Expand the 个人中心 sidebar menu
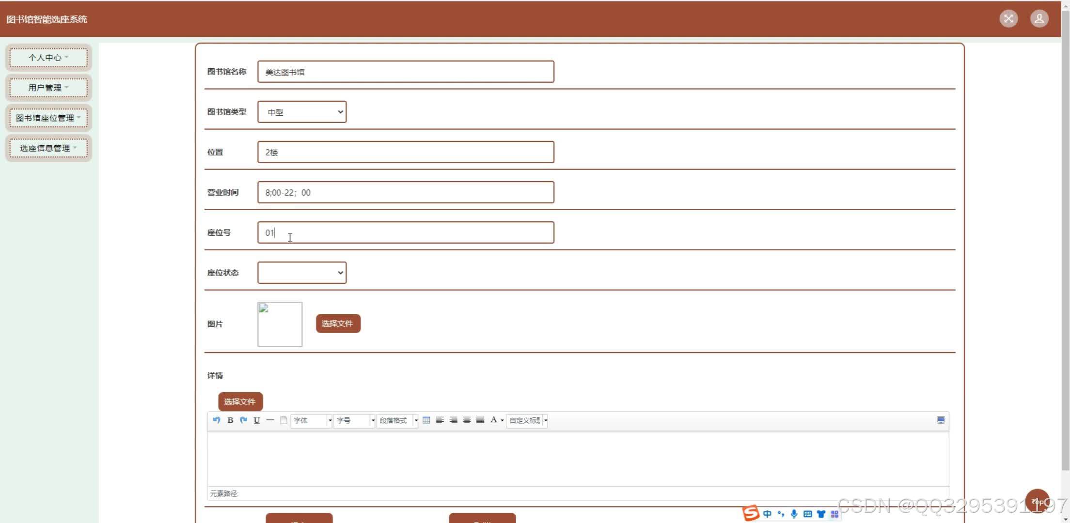 pyautogui.click(x=48, y=58)
